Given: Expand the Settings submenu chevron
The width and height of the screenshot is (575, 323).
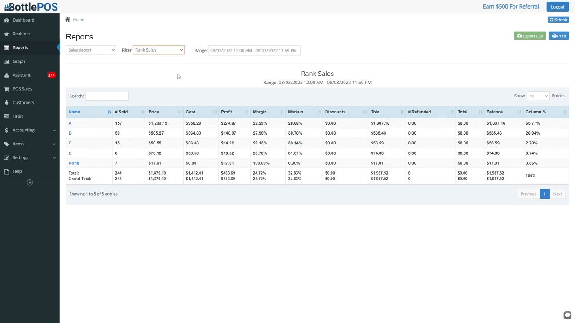Looking at the screenshot, I should (x=54, y=158).
